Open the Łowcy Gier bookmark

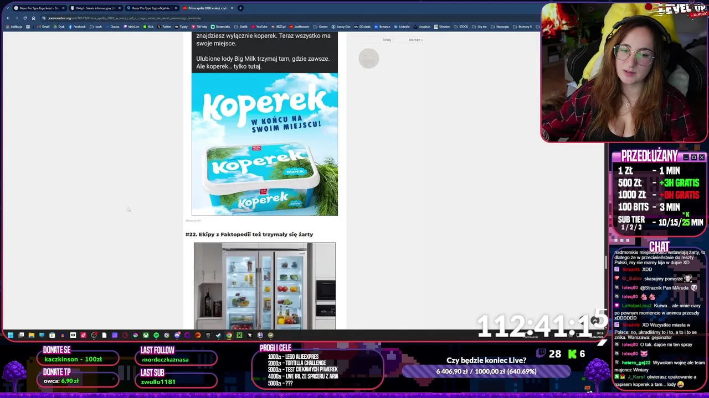[x=341, y=27]
